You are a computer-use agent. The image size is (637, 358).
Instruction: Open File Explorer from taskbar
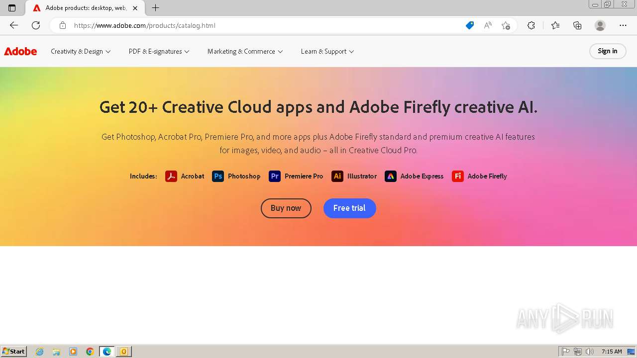[x=56, y=352]
